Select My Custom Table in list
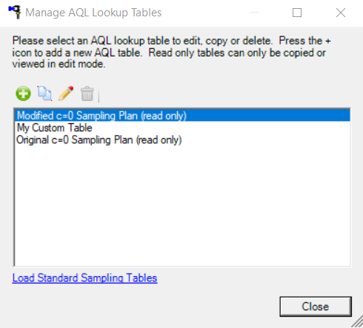363x328 pixels. click(182, 128)
